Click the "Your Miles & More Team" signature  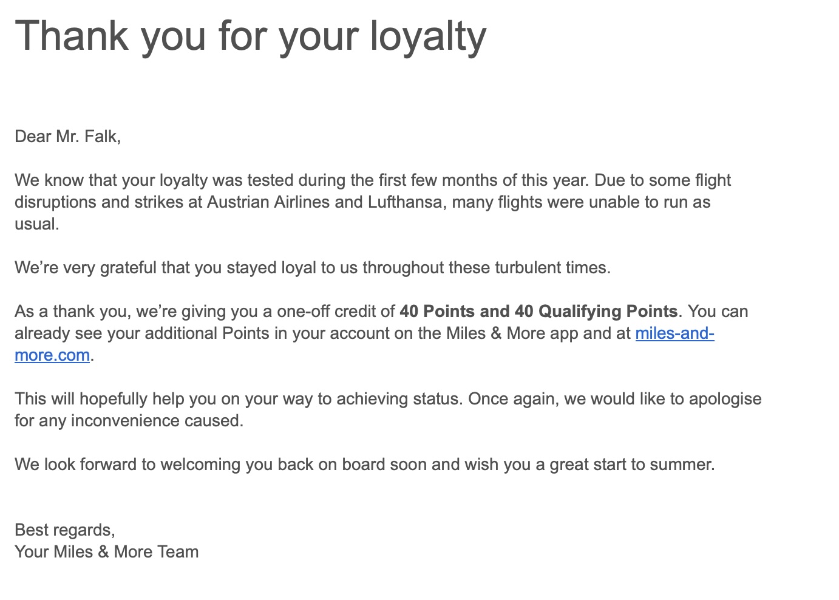pos(106,551)
